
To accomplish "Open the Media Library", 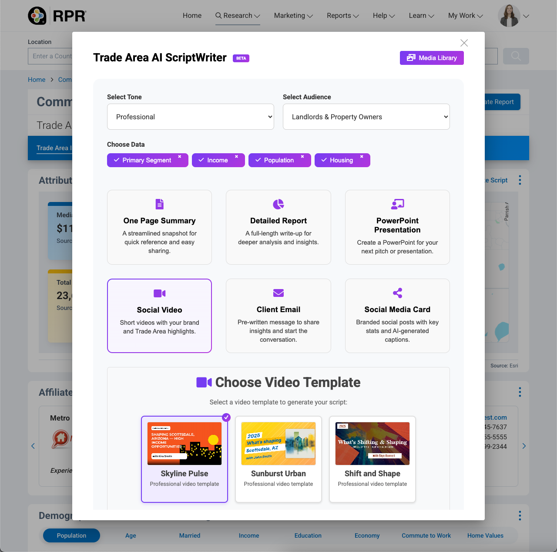I will [432, 58].
